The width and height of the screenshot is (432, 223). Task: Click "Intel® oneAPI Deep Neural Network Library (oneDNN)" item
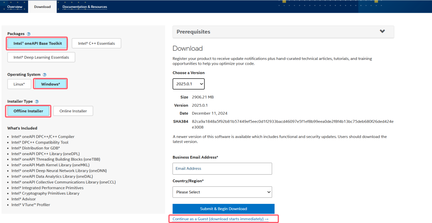click(59, 171)
